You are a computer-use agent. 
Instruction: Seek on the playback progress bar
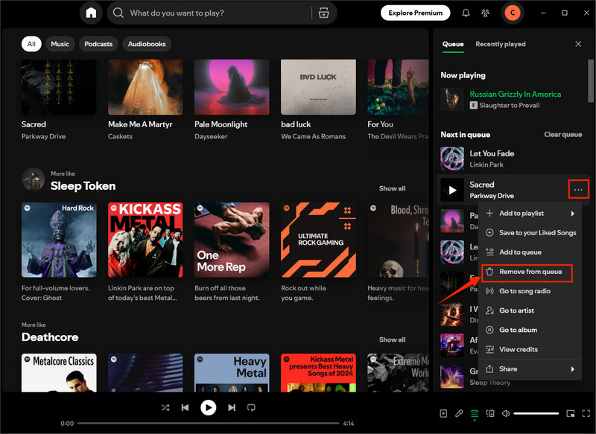pos(209,423)
